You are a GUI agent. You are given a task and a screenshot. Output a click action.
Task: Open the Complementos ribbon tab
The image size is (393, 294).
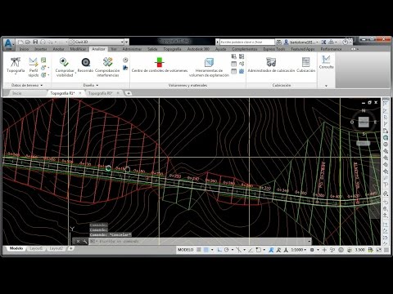click(x=245, y=49)
